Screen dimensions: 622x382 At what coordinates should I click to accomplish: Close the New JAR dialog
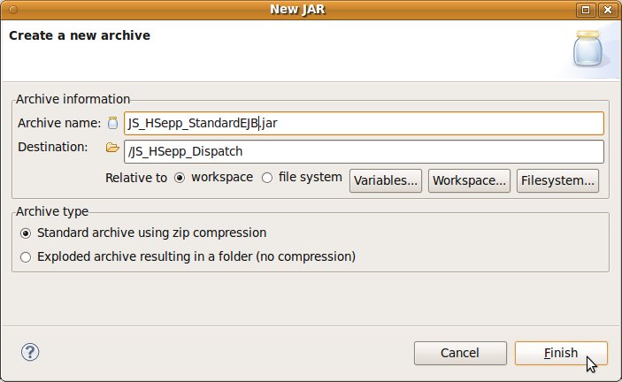click(x=607, y=10)
